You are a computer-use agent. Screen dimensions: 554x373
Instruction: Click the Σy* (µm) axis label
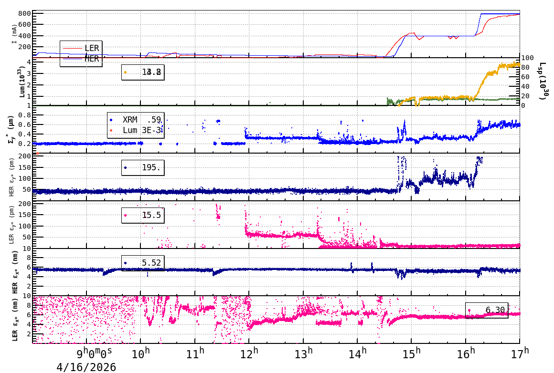11,129
